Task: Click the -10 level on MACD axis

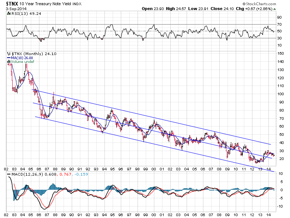Action: (279, 205)
